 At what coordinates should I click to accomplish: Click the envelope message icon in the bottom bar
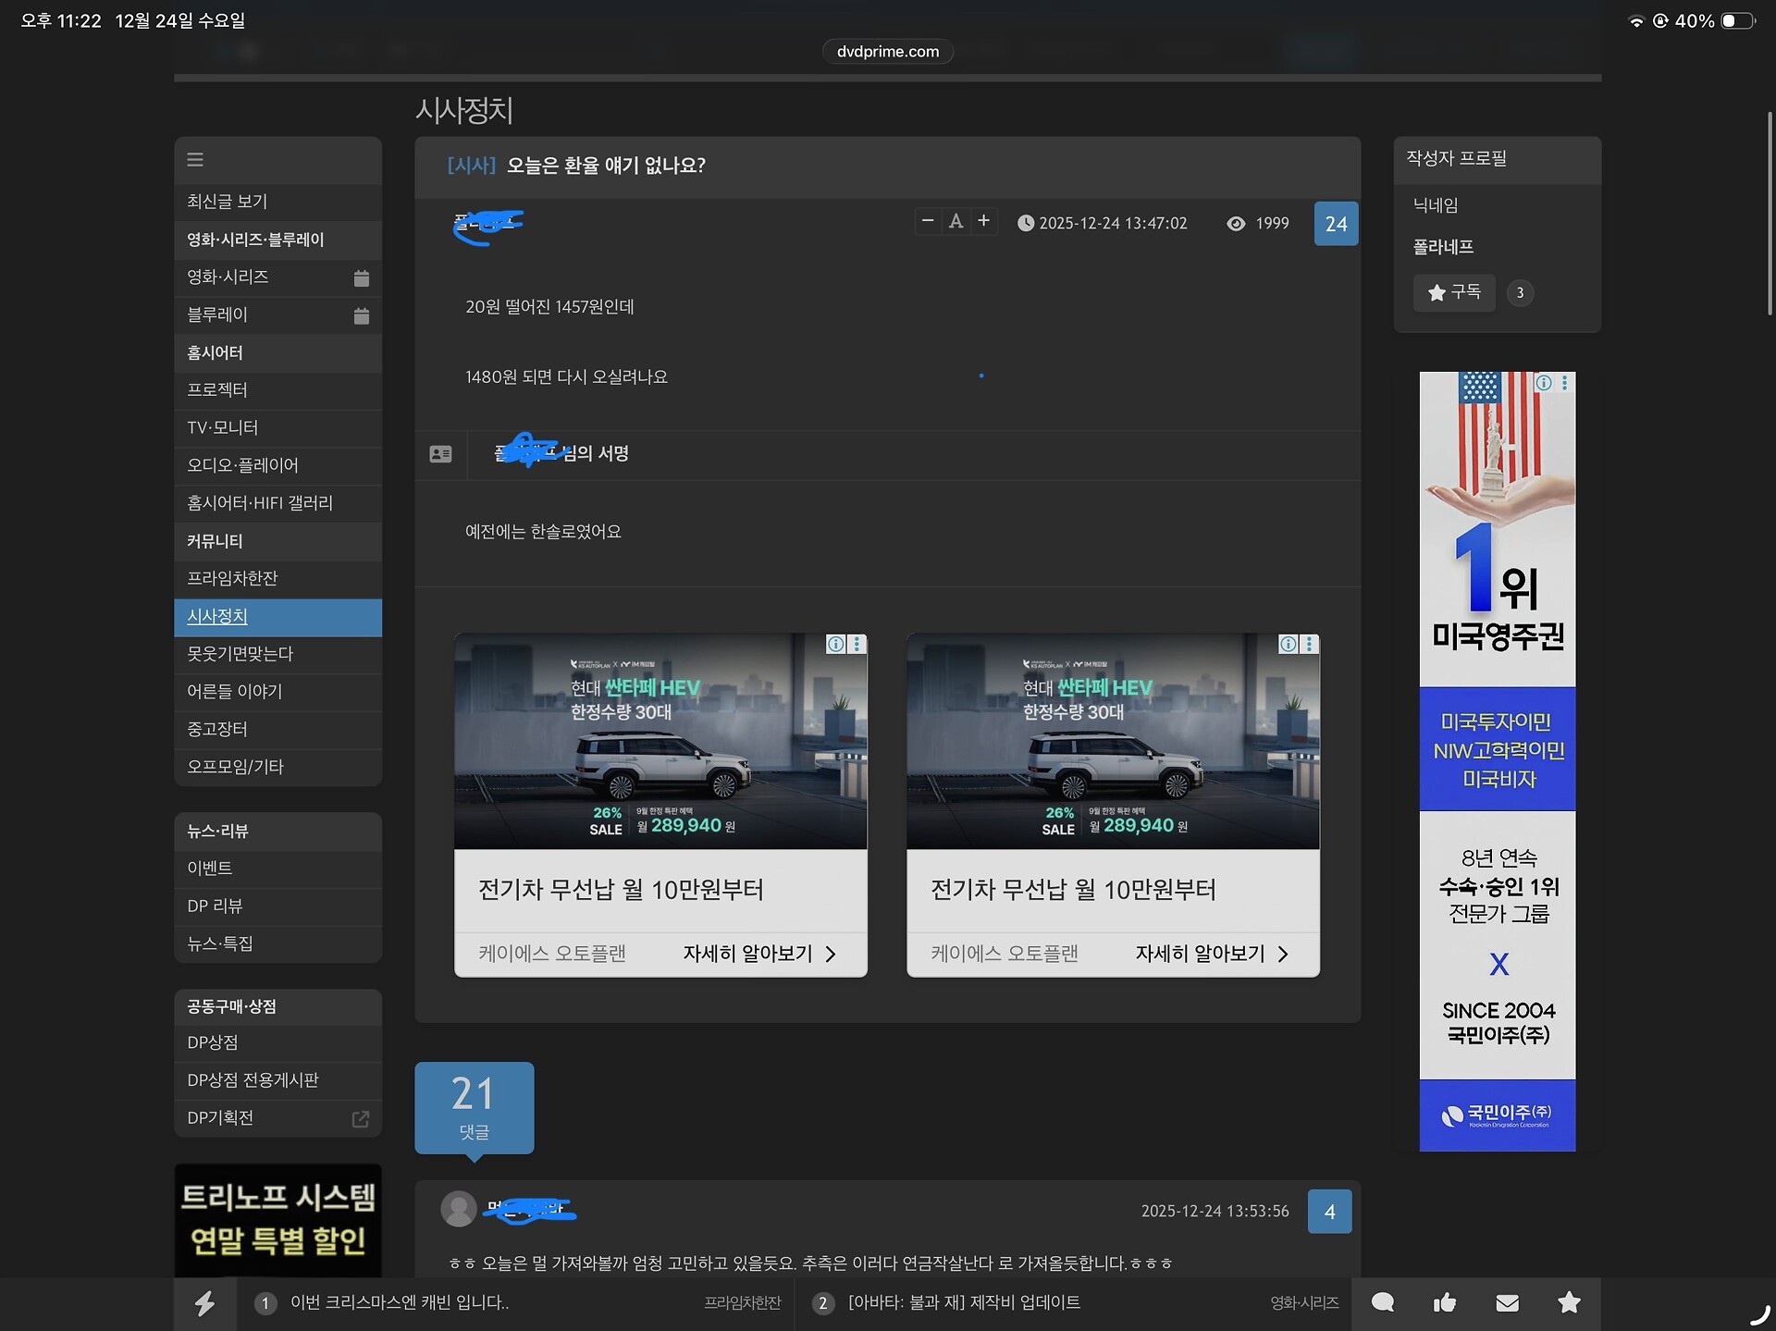(x=1508, y=1303)
